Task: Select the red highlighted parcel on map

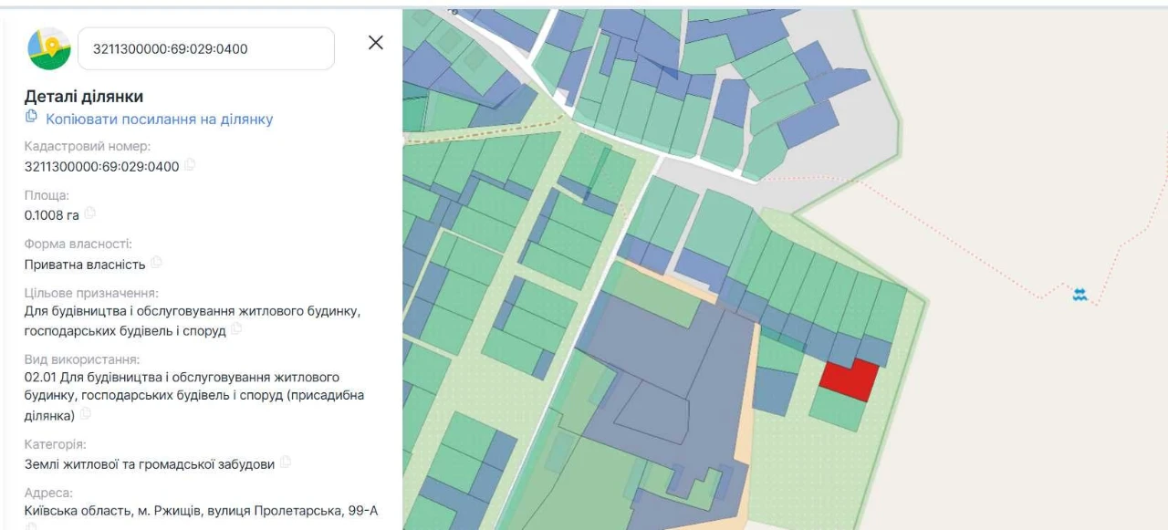Action: pyautogui.click(x=850, y=379)
